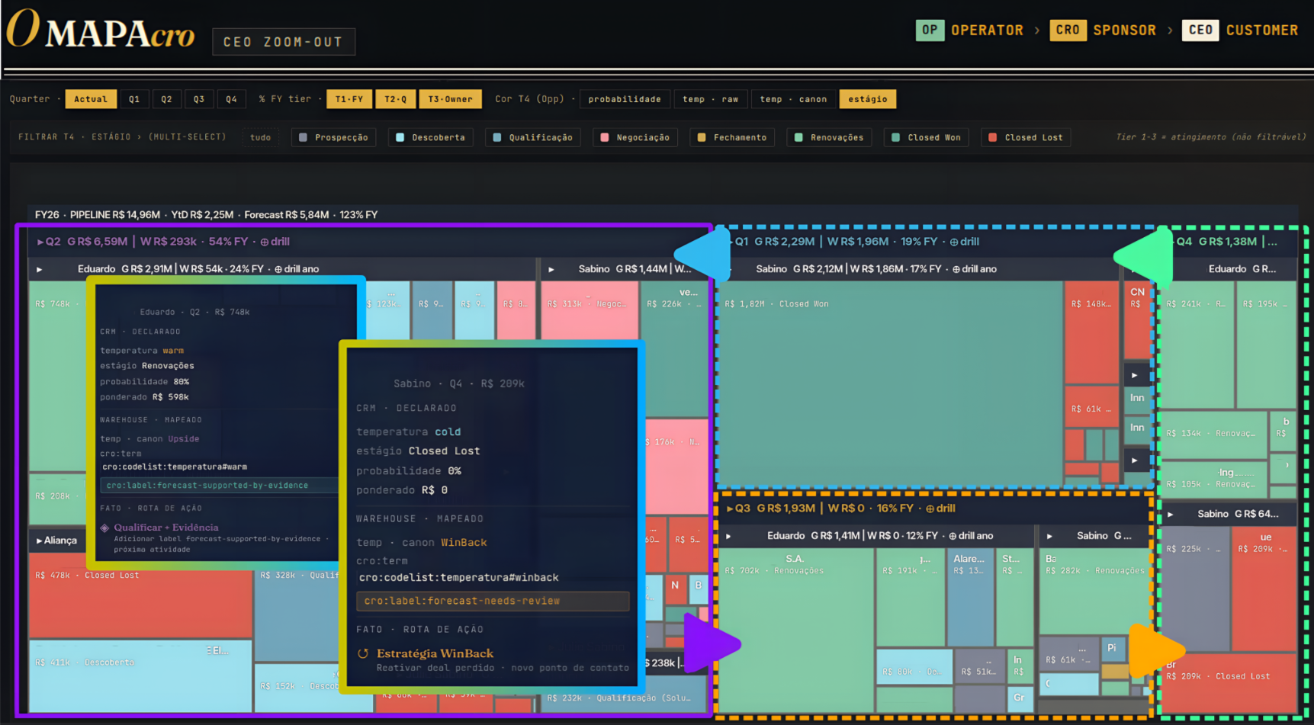Color T4 by temp · raw

pos(710,99)
